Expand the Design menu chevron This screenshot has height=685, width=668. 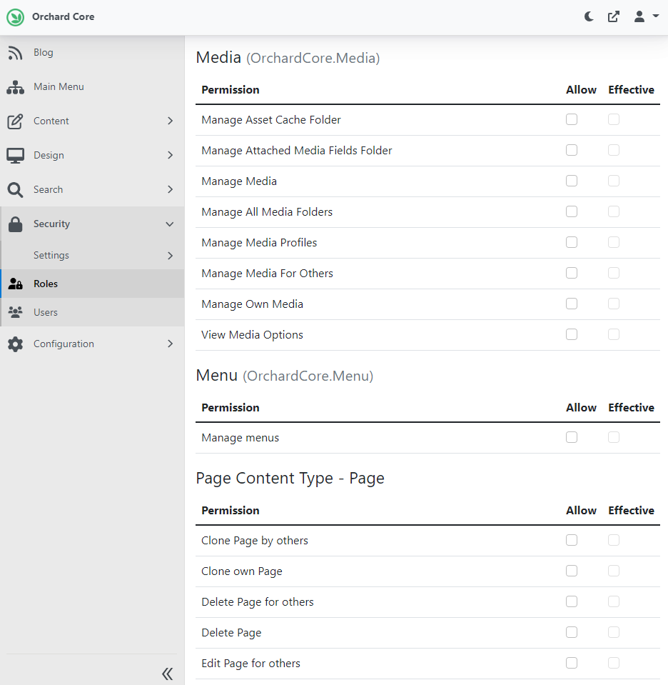click(171, 155)
